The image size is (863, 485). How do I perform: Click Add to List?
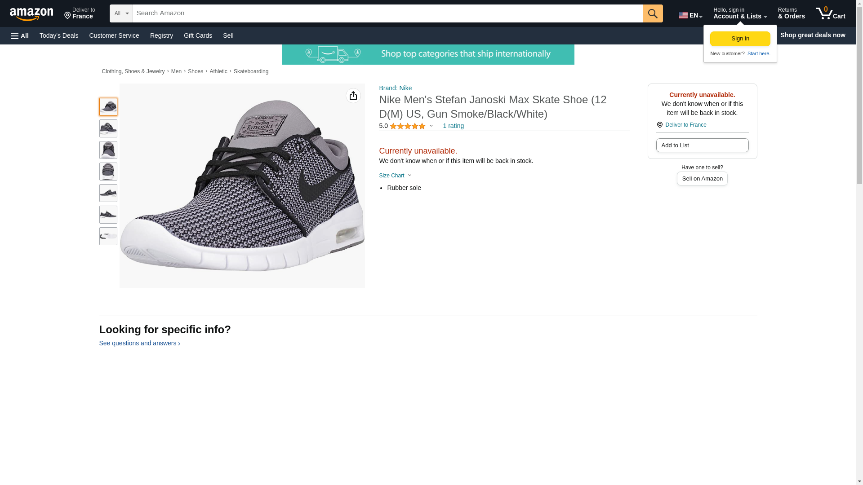pos(702,145)
